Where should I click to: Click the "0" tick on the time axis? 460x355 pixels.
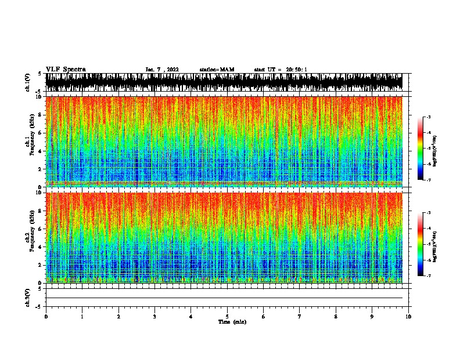46,317
